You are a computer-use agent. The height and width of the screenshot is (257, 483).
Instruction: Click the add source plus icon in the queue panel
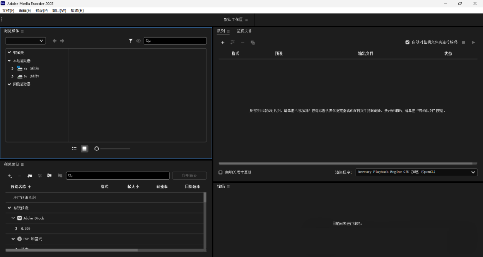click(223, 43)
